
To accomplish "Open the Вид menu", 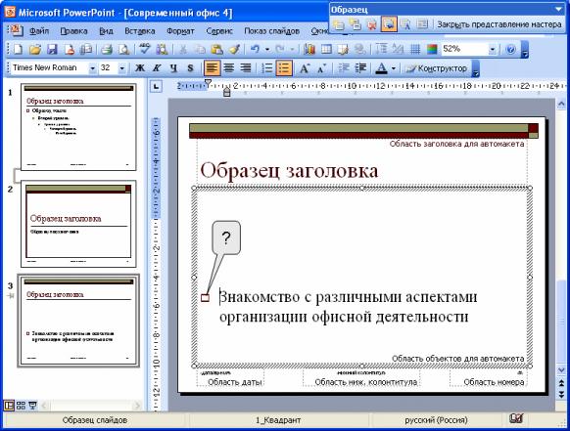I will 106,31.
